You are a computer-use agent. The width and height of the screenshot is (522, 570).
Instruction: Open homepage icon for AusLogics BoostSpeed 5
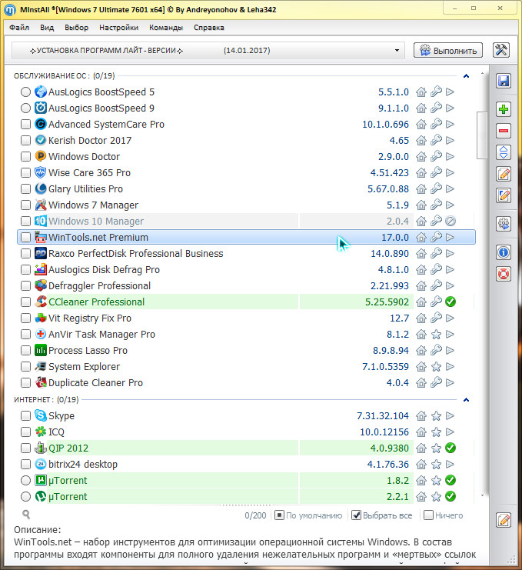[421, 92]
